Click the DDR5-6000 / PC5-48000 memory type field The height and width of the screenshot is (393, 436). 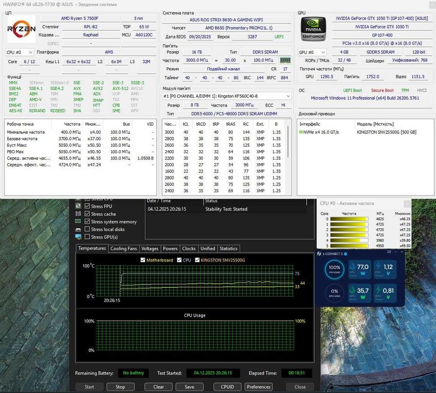(234, 114)
